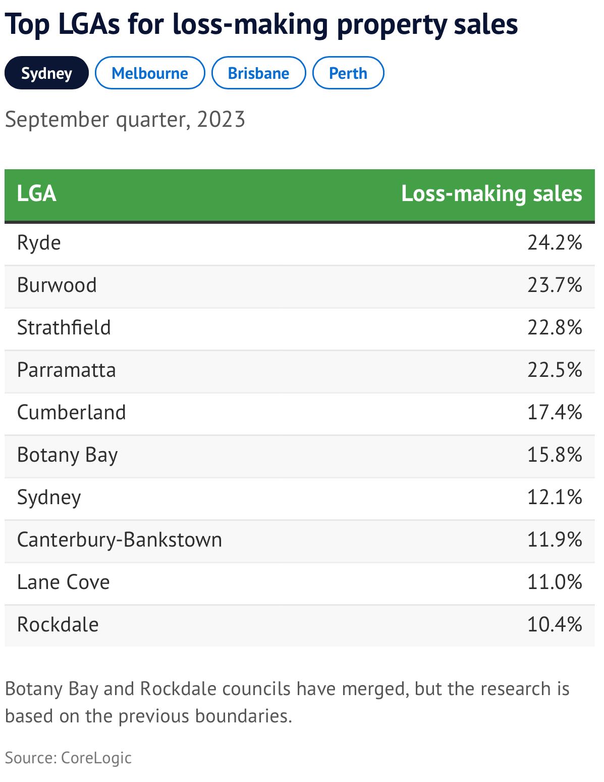Switch to the Melbourne tab
This screenshot has height=782, width=604.
click(x=150, y=73)
